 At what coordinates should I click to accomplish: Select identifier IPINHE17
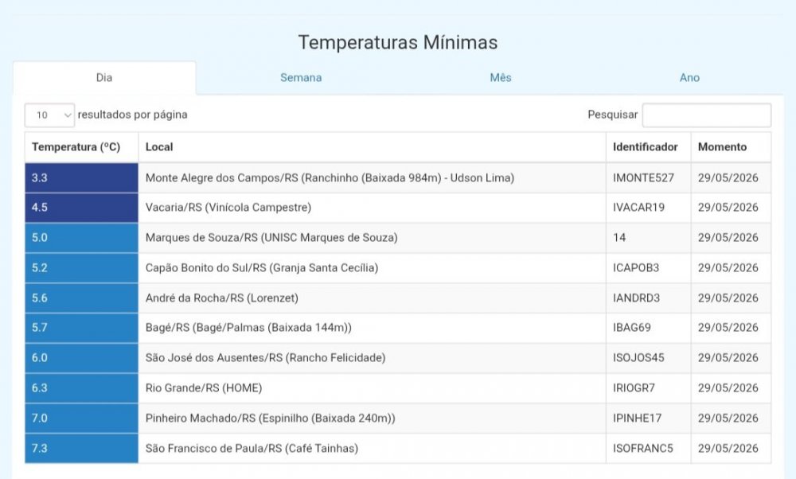click(x=637, y=418)
